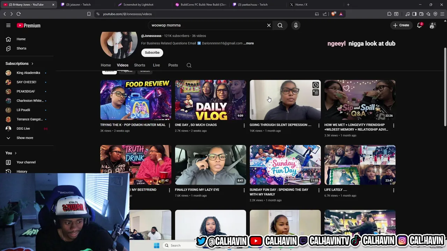The height and width of the screenshot is (251, 447).
Task: Open the Brave Wallet icon
Action: point(421,14)
